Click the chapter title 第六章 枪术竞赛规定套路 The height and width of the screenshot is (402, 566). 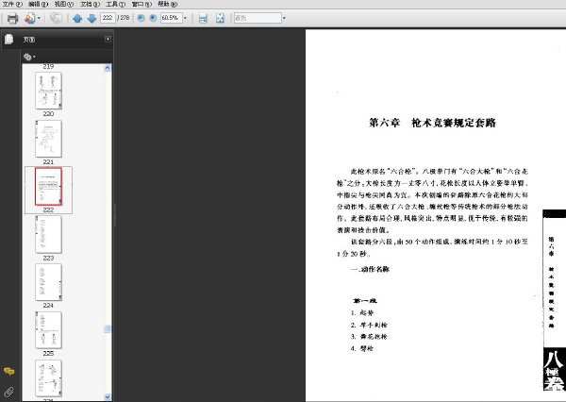coord(432,123)
